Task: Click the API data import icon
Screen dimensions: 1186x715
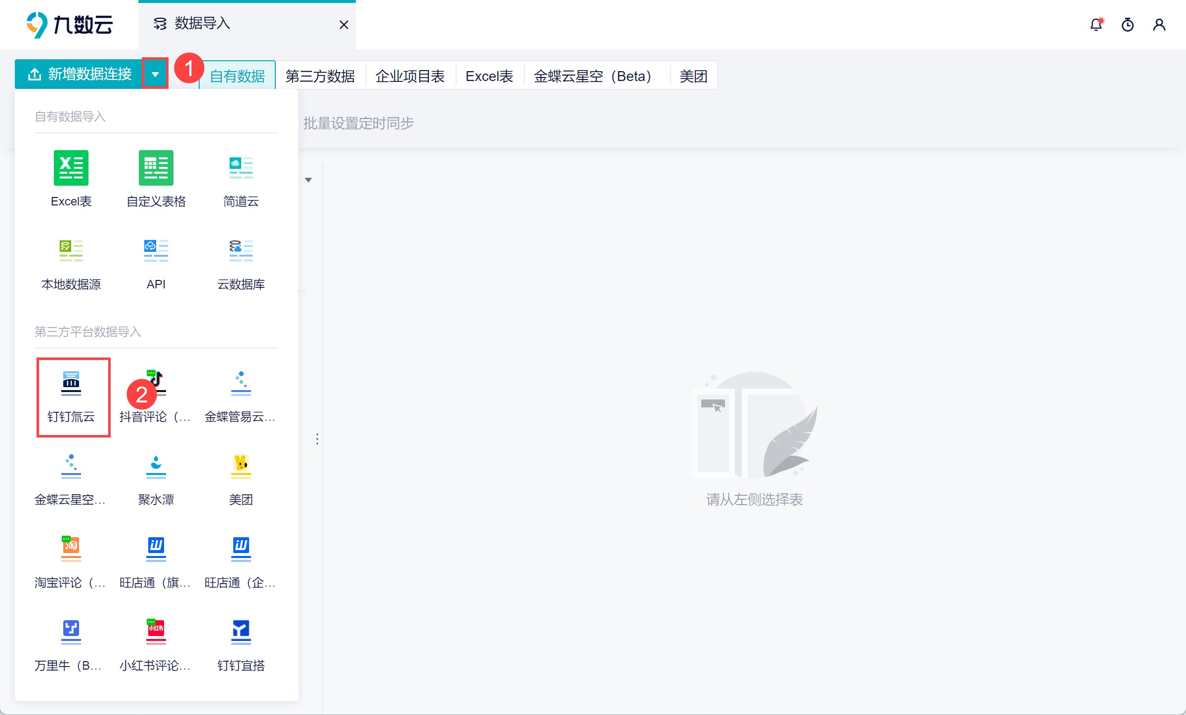Action: 156,251
